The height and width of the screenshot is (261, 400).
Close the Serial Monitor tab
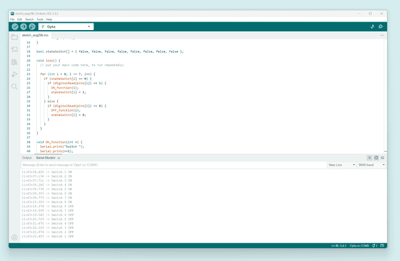click(x=58, y=158)
